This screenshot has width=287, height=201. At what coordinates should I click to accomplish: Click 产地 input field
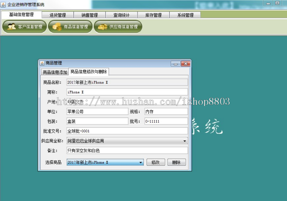(127, 102)
